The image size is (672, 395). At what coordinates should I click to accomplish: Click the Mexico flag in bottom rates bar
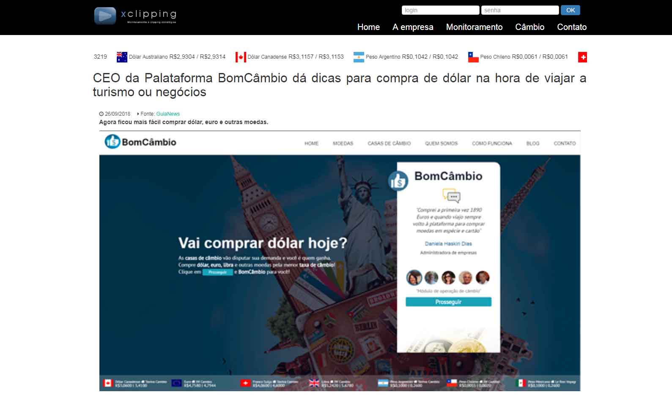tap(521, 383)
